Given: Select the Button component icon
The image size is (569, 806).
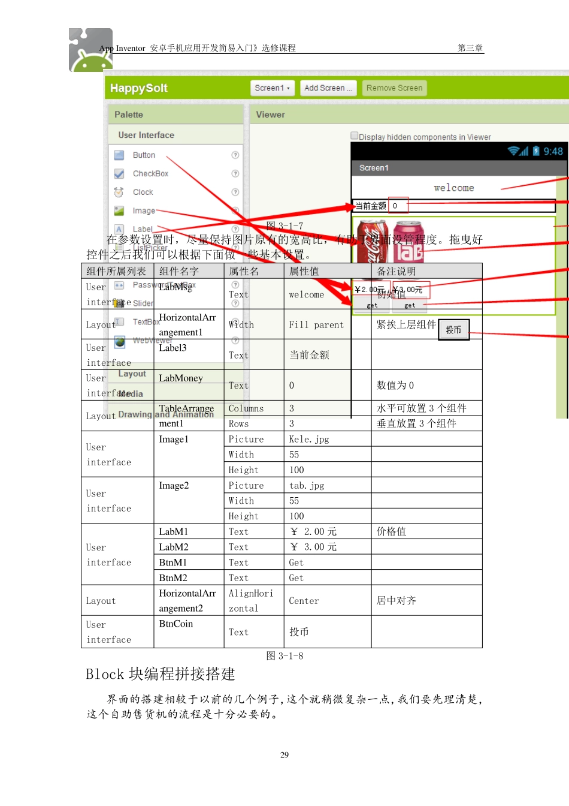Looking at the screenshot, I should pos(119,155).
